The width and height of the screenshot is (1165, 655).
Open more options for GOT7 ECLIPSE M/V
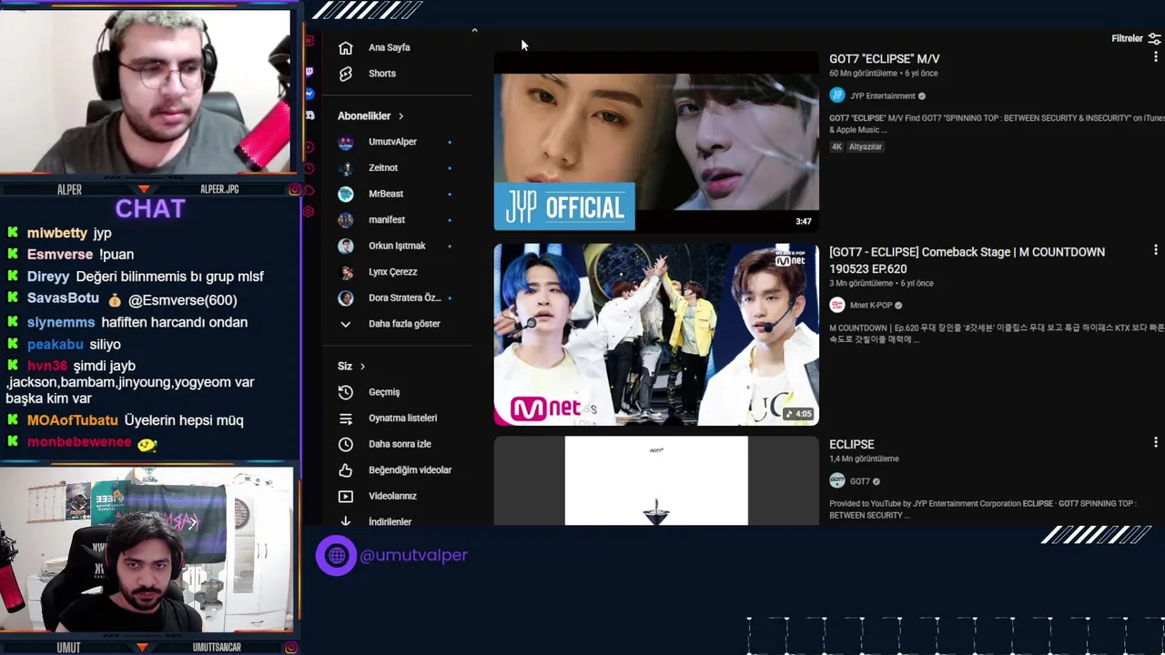click(1155, 56)
